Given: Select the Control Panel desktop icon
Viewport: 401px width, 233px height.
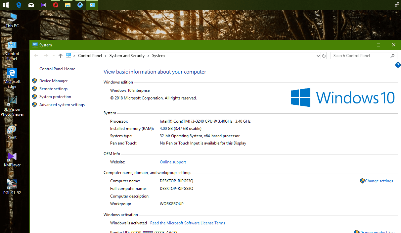Looking at the screenshot, I should tap(12, 51).
